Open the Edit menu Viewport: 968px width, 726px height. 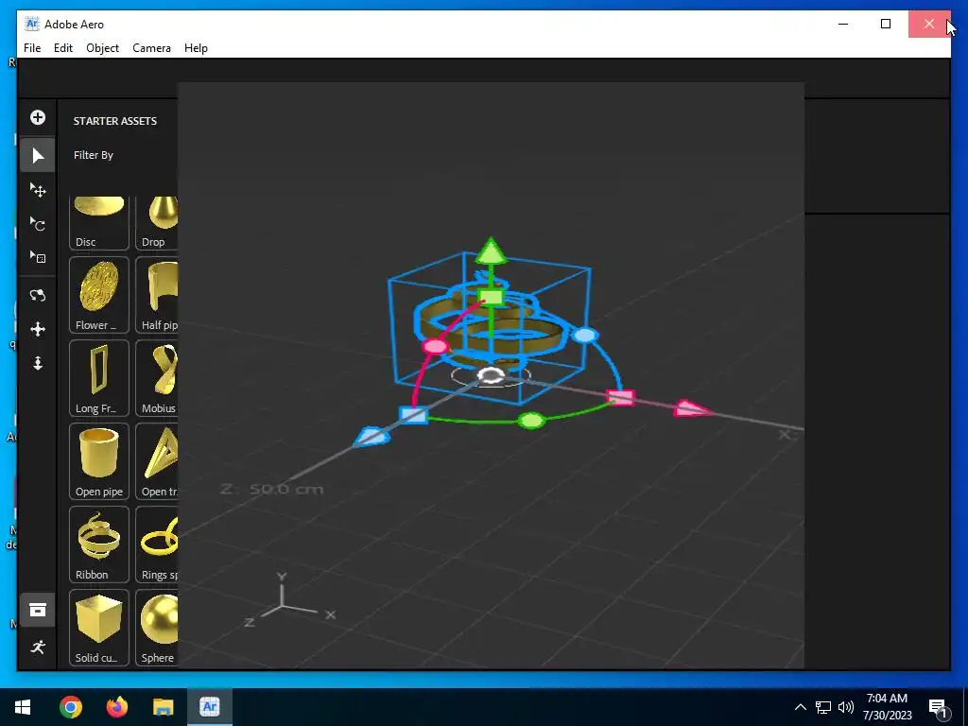(x=63, y=48)
